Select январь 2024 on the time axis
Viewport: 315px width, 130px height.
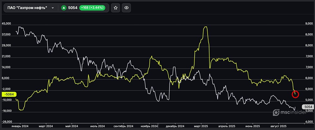[20, 126]
